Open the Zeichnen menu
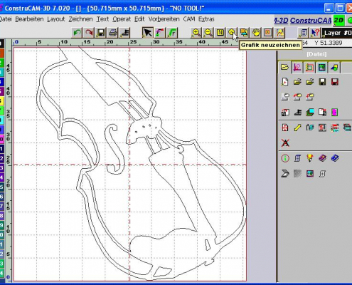This screenshot has width=352, height=285. coord(80,19)
